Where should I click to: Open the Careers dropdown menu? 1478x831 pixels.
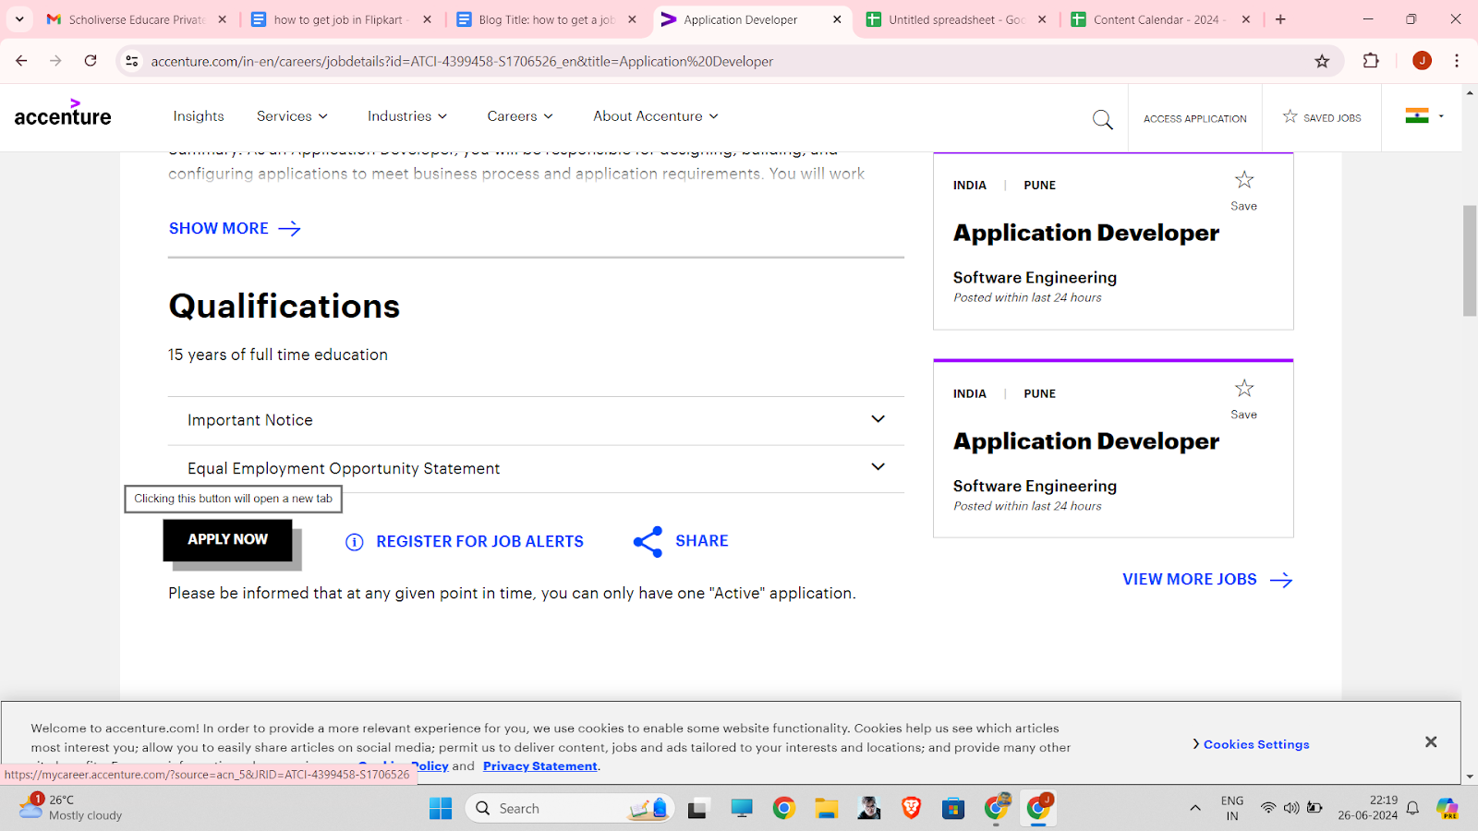520,116
